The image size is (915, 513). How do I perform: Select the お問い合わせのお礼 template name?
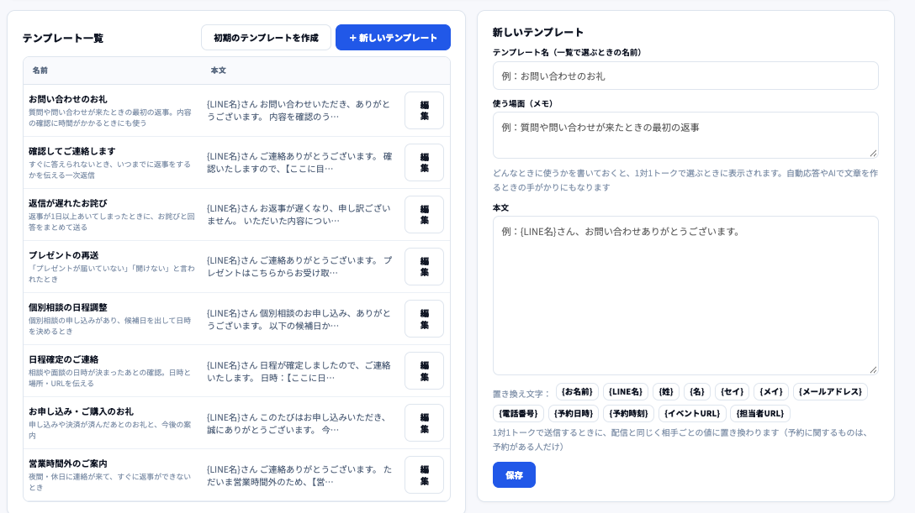(68, 99)
